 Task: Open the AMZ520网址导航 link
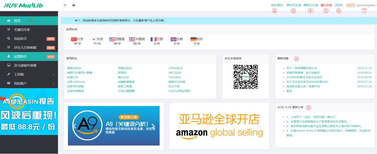179,91
